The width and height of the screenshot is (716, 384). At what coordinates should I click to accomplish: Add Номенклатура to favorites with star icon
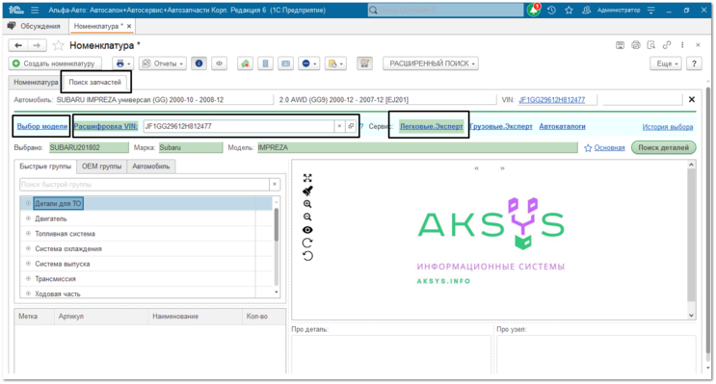tap(58, 45)
